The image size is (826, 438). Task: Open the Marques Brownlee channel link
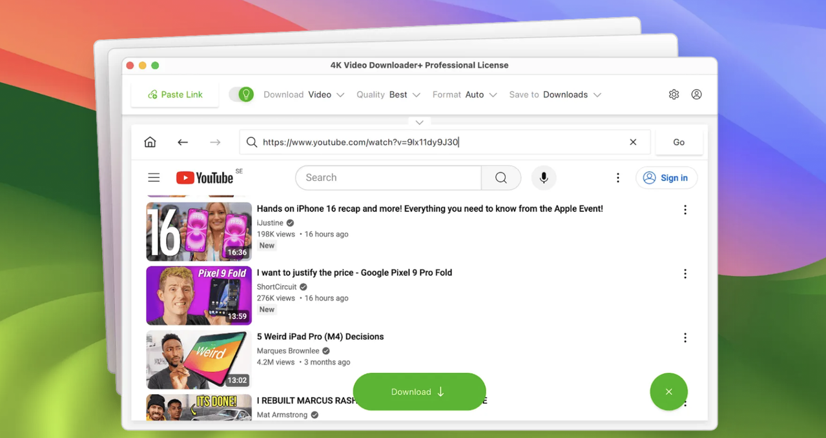point(288,350)
